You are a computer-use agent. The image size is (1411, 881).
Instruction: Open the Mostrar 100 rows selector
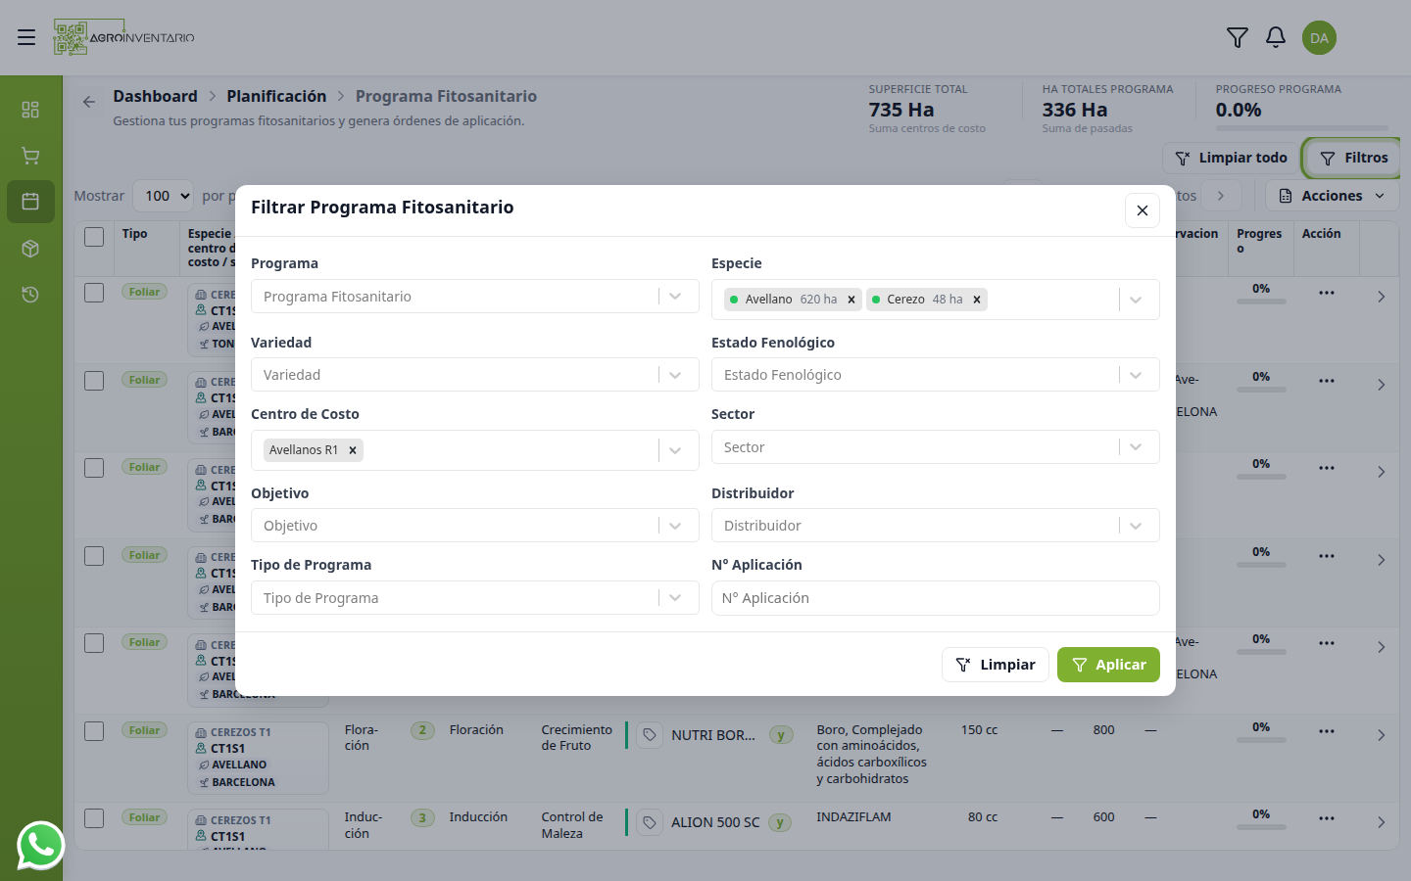coord(163,196)
